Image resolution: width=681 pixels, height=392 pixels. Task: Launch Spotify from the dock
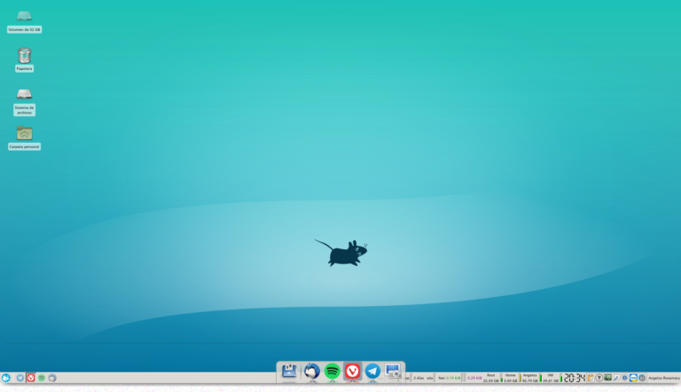pyautogui.click(x=333, y=371)
